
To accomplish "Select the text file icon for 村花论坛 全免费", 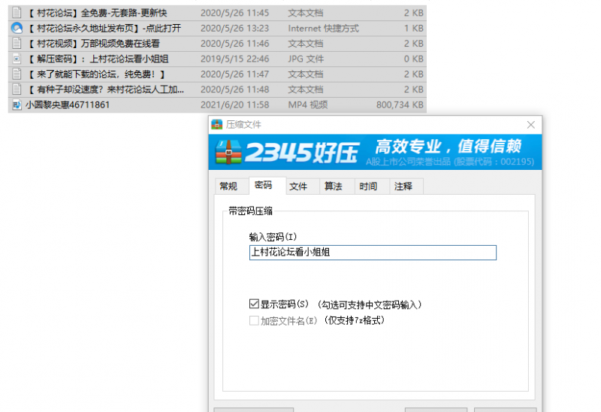I will [x=16, y=13].
